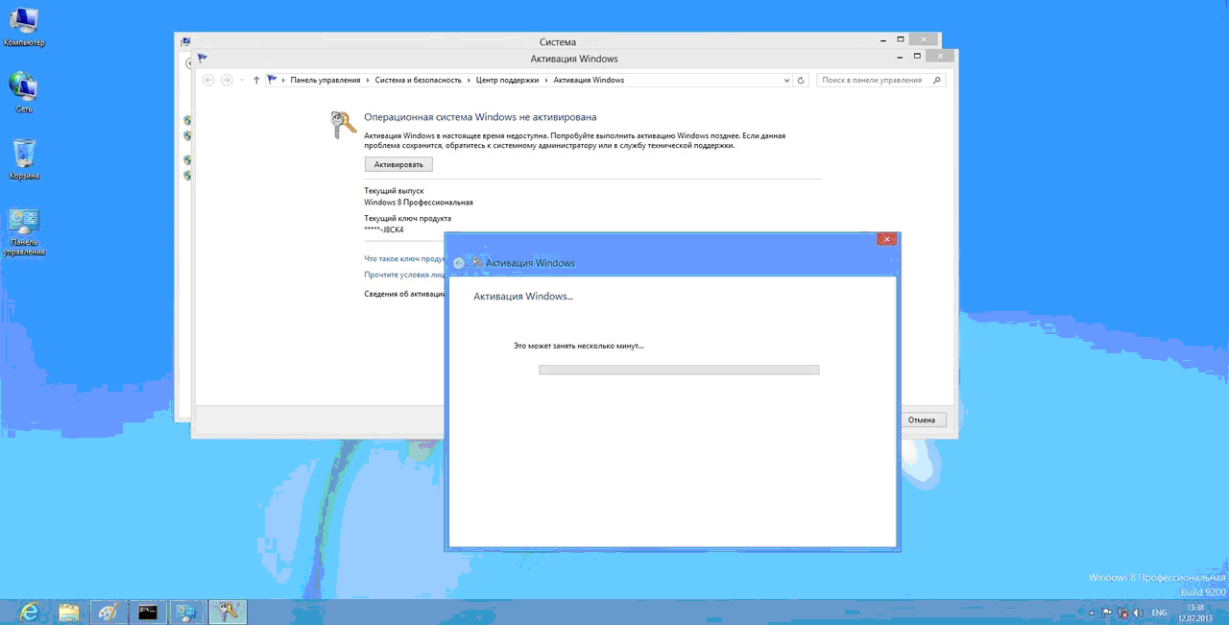
Task: Open the Что такое ключ продукта link
Action: pyautogui.click(x=404, y=258)
